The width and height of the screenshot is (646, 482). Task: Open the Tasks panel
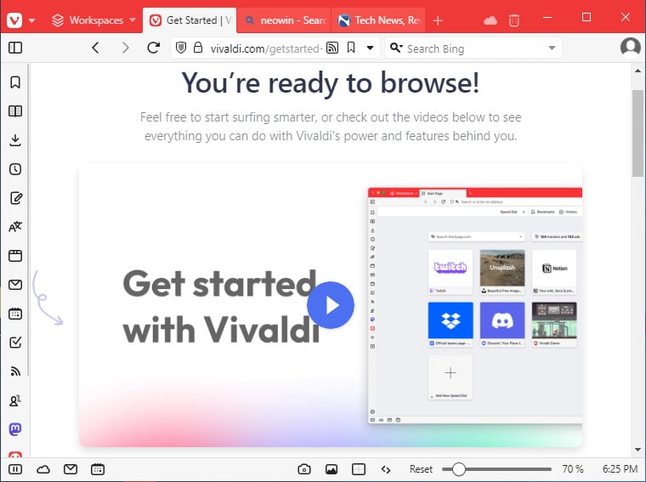click(15, 343)
